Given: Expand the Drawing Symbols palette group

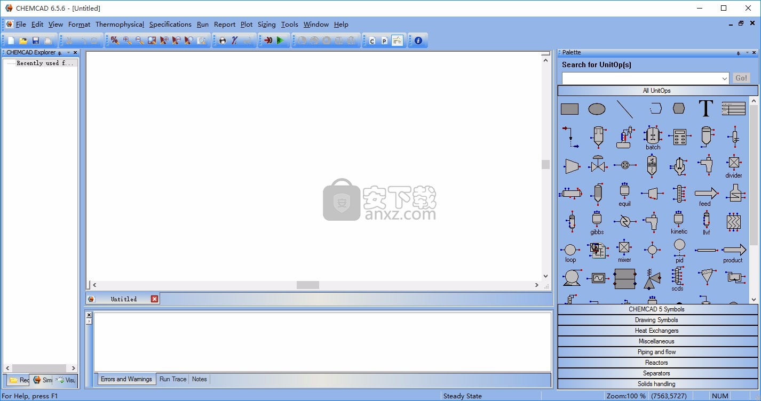Looking at the screenshot, I should [x=657, y=320].
